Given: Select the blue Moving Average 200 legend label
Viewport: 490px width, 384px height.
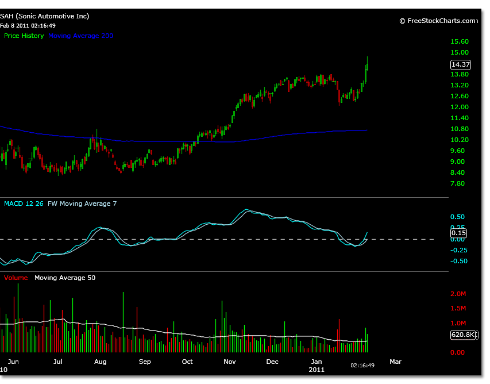Looking at the screenshot, I should click(81, 36).
